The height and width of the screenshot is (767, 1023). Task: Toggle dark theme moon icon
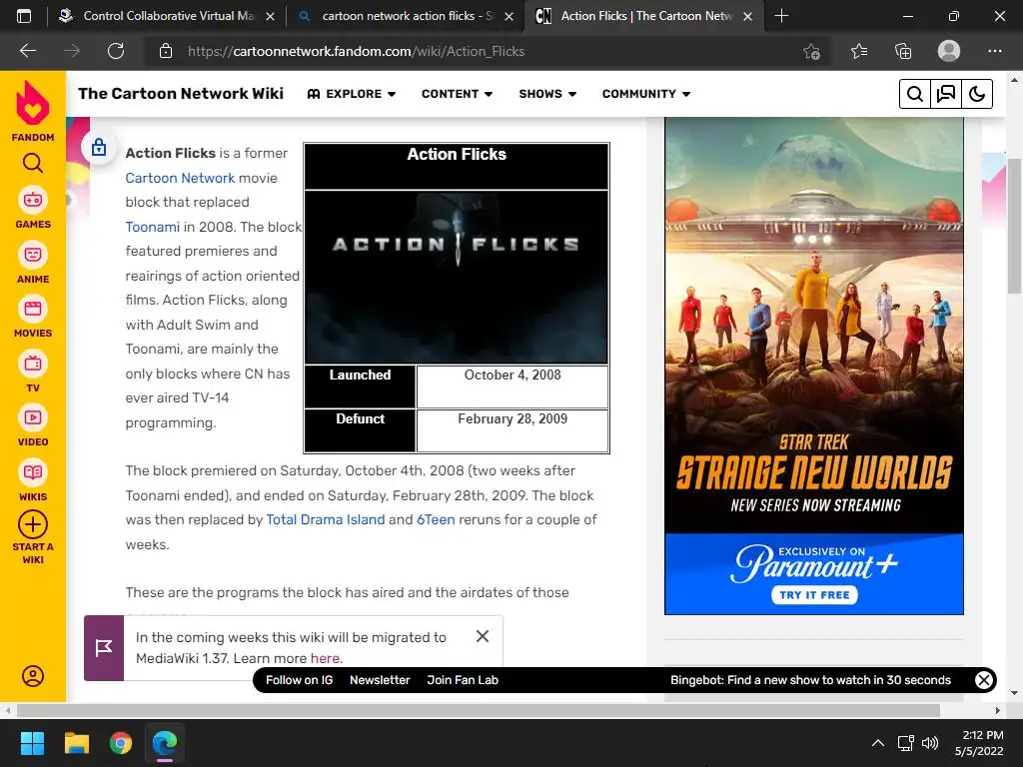977,94
